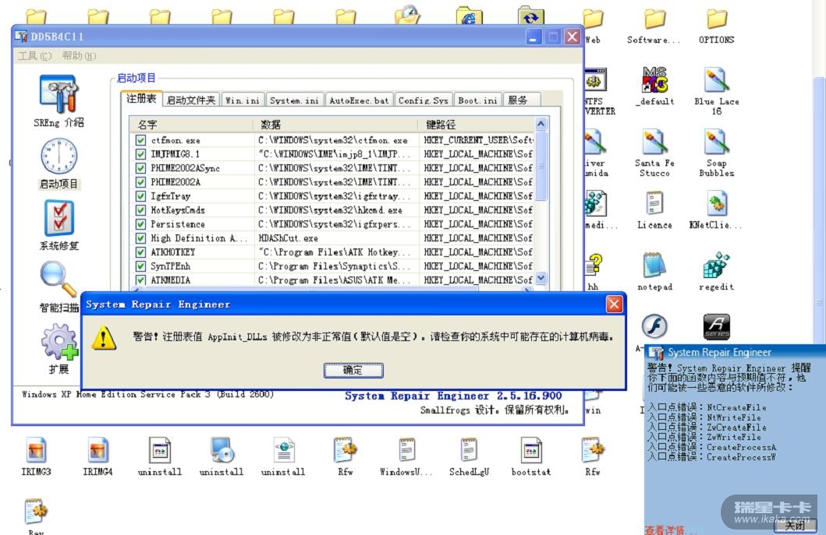Open the SchedLgU file icon
Image resolution: width=826 pixels, height=535 pixels.
[x=468, y=451]
